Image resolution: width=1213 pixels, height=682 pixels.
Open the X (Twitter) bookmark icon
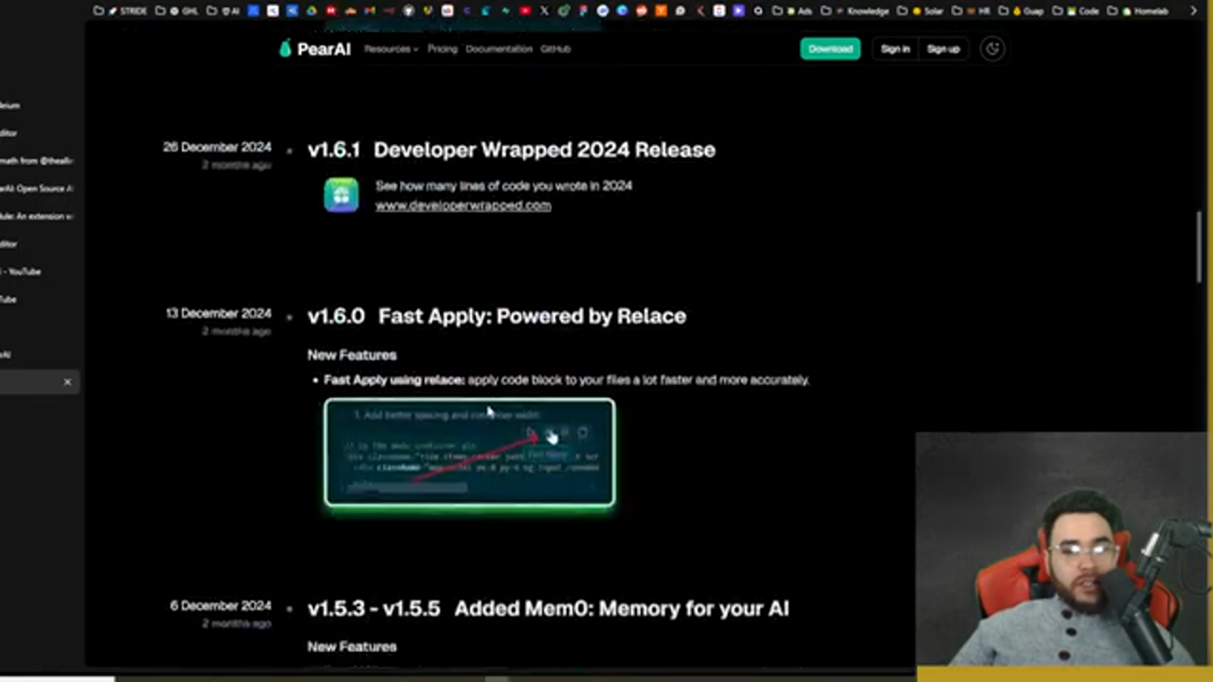pyautogui.click(x=544, y=11)
